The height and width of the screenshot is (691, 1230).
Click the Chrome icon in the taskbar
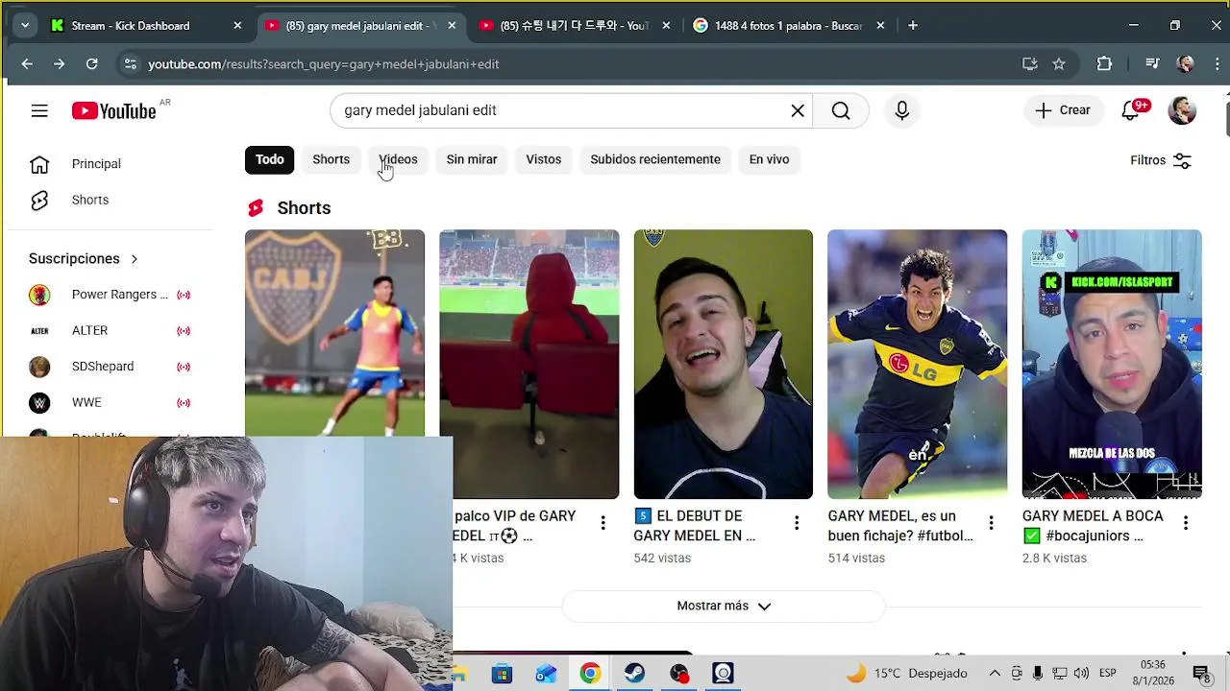(590, 674)
